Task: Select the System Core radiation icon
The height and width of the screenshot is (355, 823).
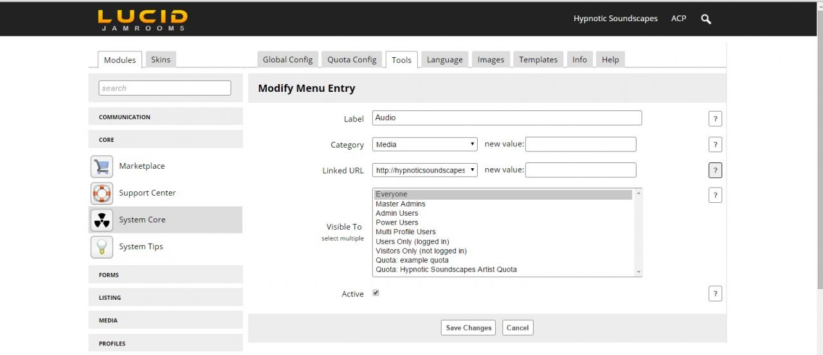Action: coord(102,220)
